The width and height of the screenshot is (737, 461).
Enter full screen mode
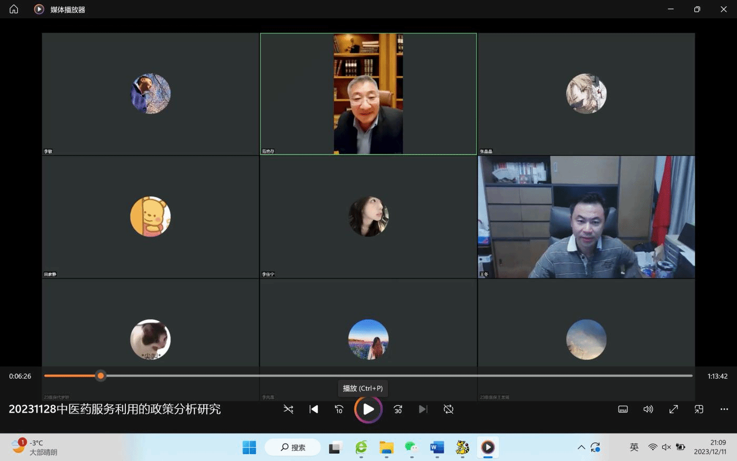[x=673, y=409]
